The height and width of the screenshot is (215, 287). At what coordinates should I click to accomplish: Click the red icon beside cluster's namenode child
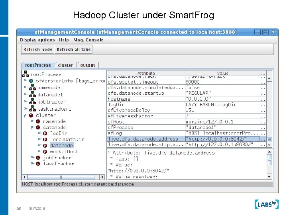tap(38, 121)
